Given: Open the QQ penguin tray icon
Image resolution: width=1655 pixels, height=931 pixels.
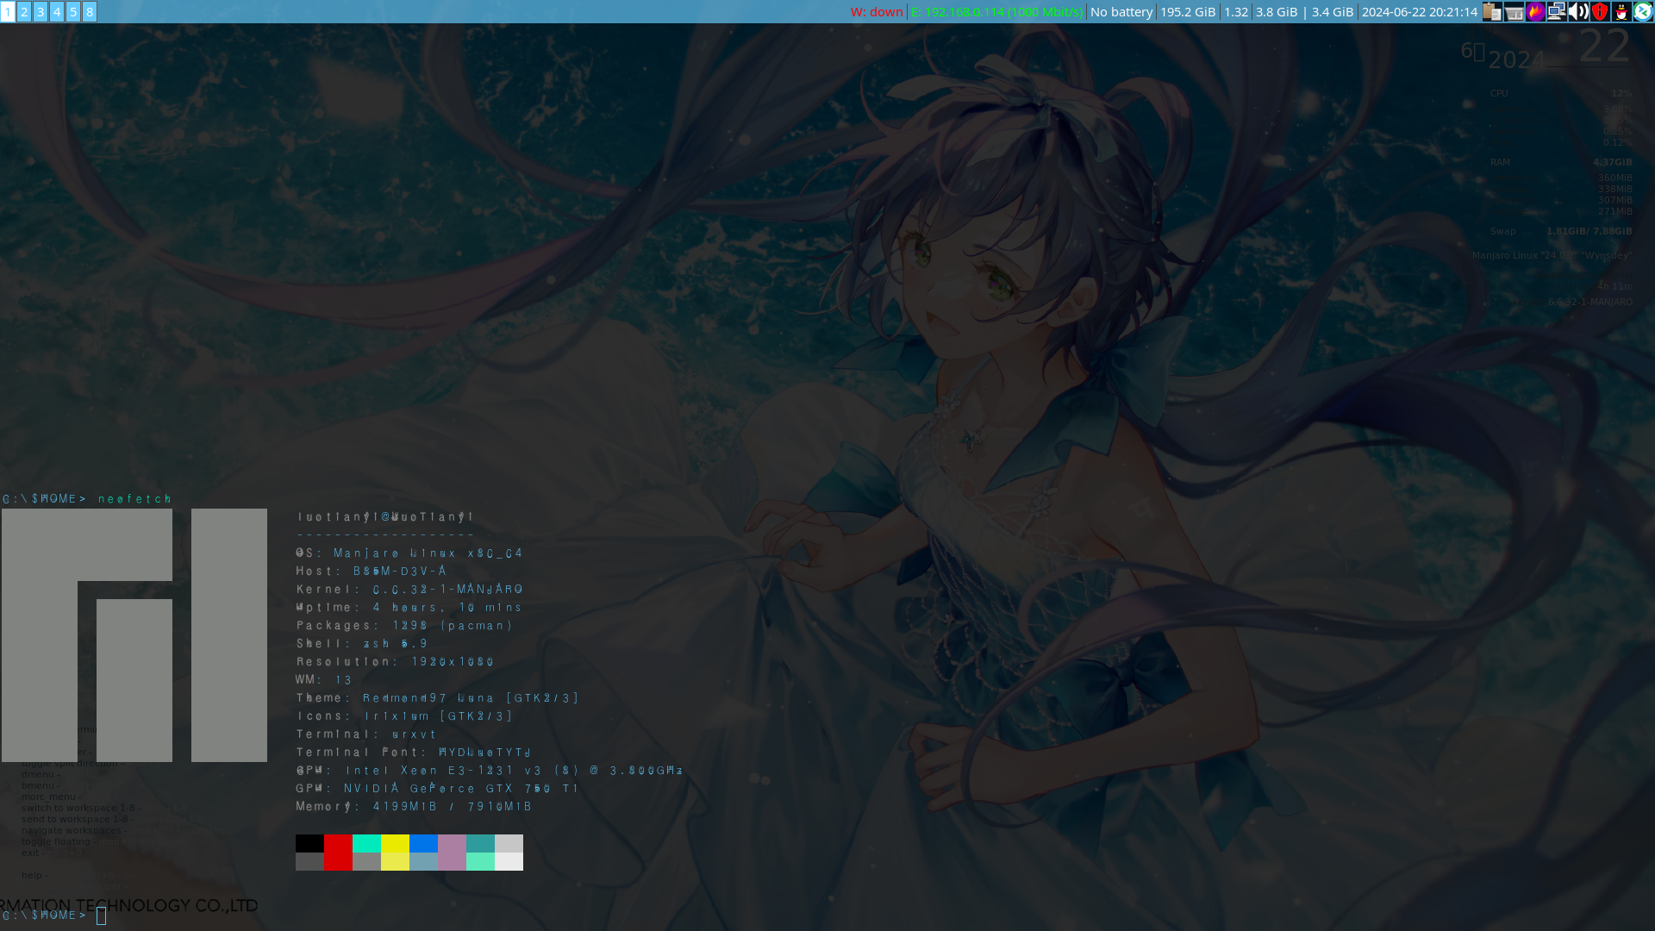Looking at the screenshot, I should click(1621, 11).
